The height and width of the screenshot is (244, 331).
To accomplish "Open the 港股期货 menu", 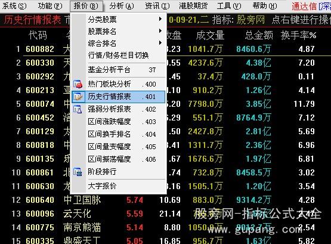I will [193, 6].
